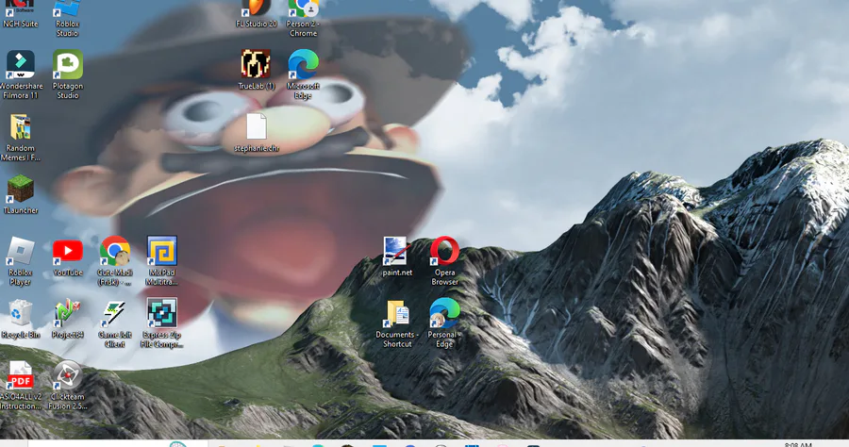
Task: Open the Plotagon Studio shortcut
Action: pyautogui.click(x=68, y=74)
